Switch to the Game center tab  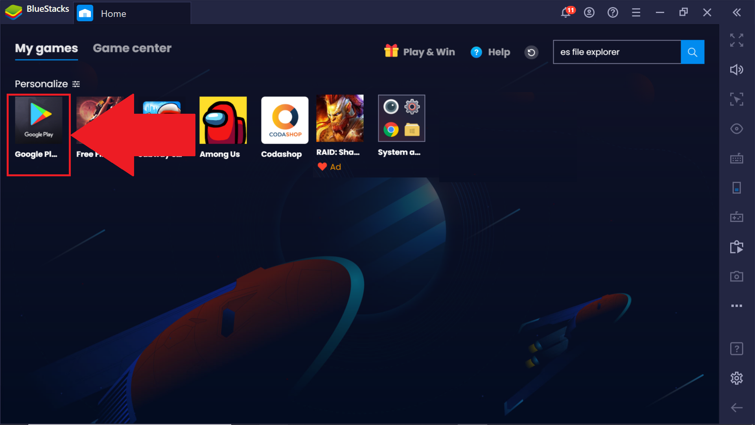[132, 48]
